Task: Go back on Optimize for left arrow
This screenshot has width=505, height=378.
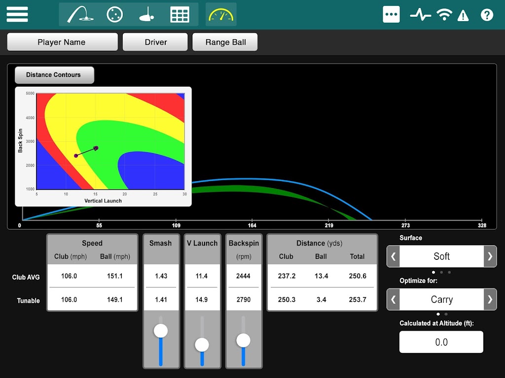Action: [x=393, y=300]
